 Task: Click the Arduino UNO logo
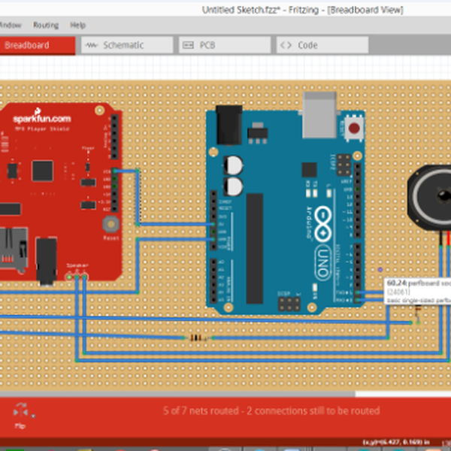[322, 244]
